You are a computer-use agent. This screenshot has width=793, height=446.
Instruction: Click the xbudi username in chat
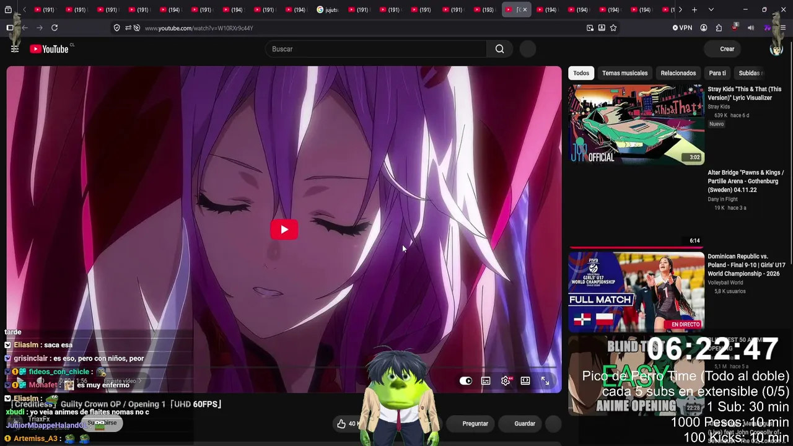point(15,412)
